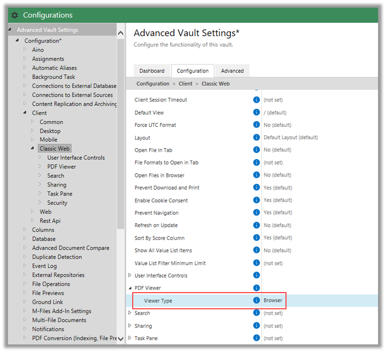Viewport: 386px width, 352px height.
Task: Expand the Sharing settings group arrow
Action: tap(130, 326)
